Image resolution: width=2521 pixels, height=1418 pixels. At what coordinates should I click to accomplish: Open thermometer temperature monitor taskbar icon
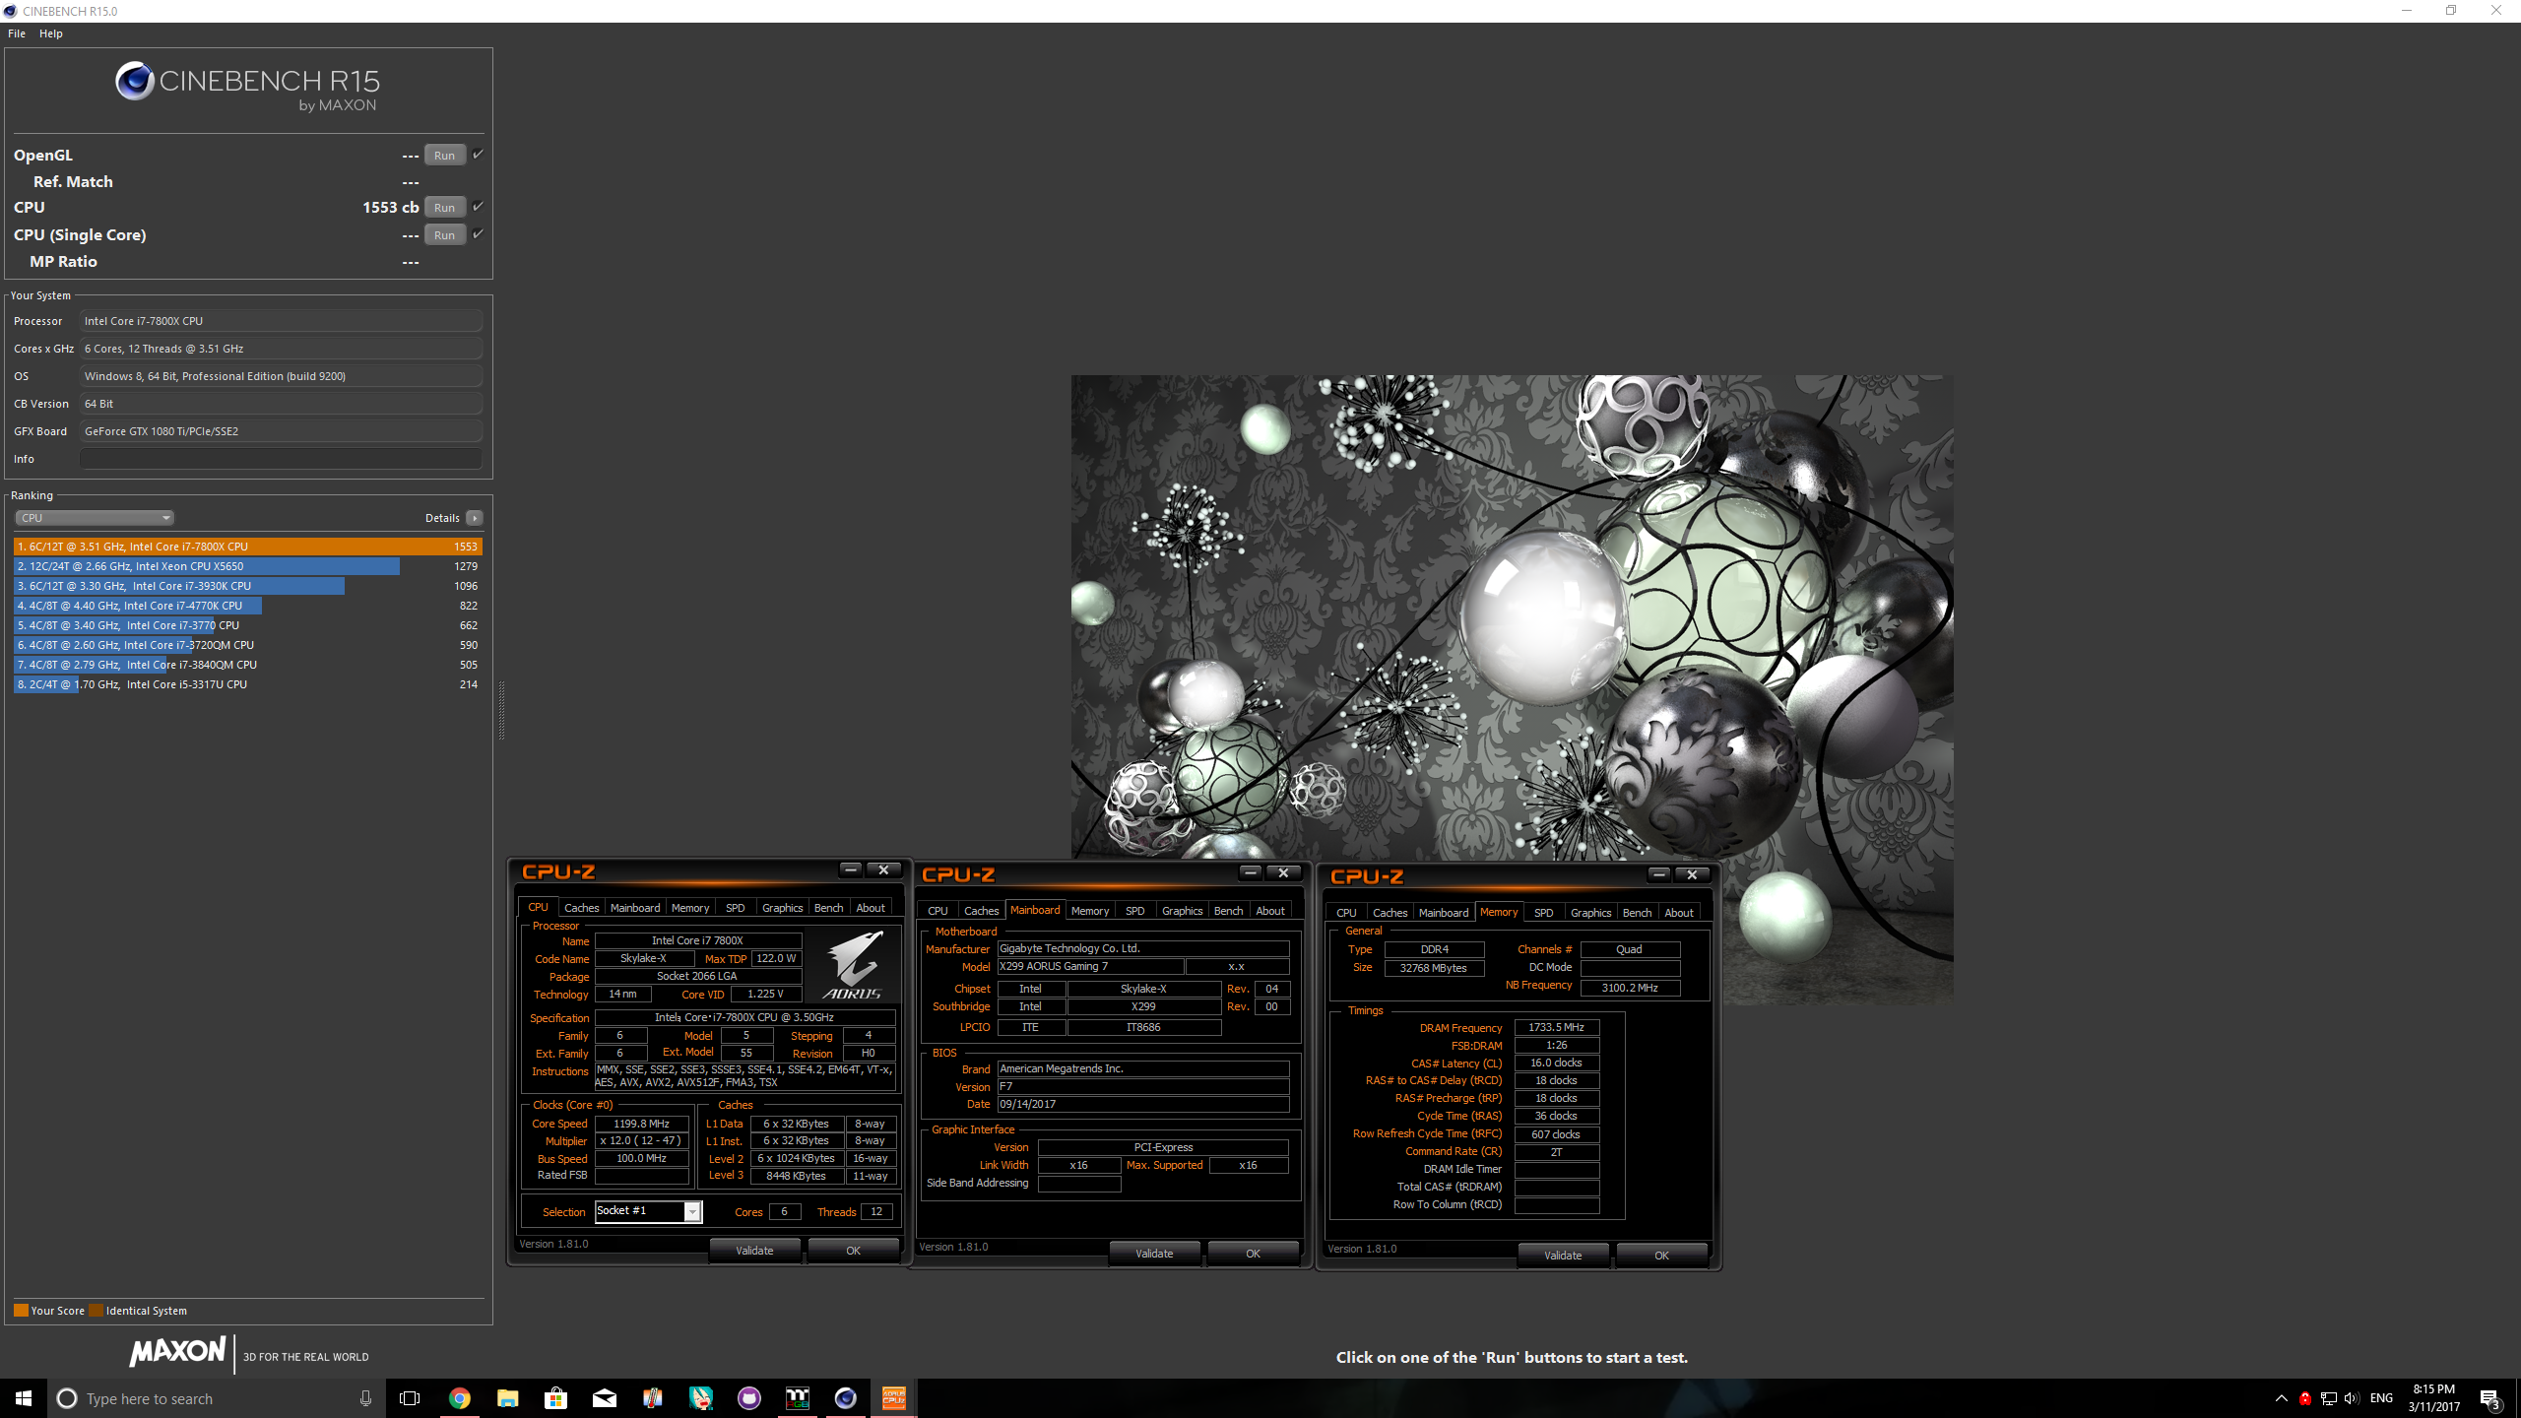point(652,1398)
